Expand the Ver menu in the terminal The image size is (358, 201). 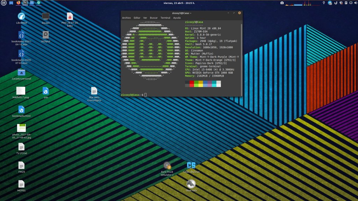pyautogui.click(x=145, y=18)
